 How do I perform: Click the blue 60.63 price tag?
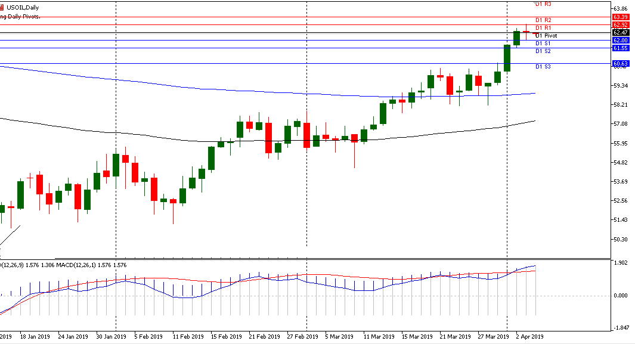(621, 63)
